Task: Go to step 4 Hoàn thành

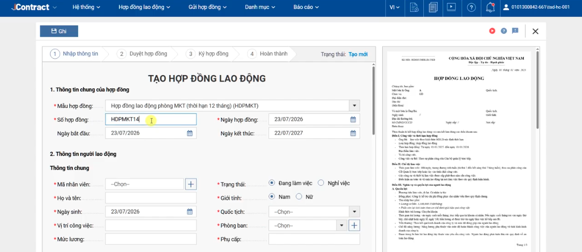Action: click(267, 54)
